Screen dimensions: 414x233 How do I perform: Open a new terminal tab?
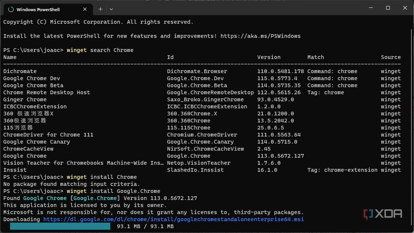[x=100, y=9]
